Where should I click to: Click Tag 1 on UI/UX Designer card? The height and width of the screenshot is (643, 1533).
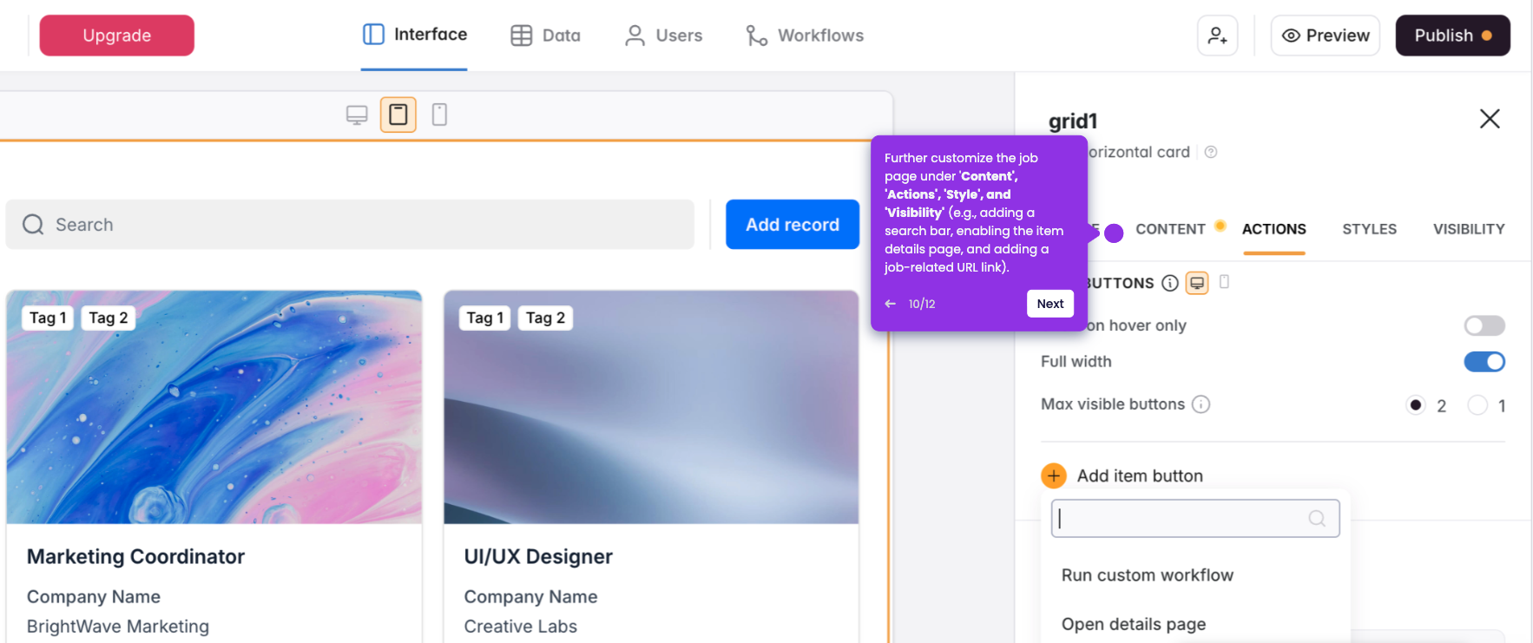(x=485, y=318)
